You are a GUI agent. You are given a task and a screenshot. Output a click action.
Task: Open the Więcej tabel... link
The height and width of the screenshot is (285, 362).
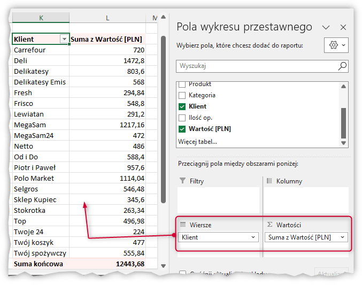198,142
